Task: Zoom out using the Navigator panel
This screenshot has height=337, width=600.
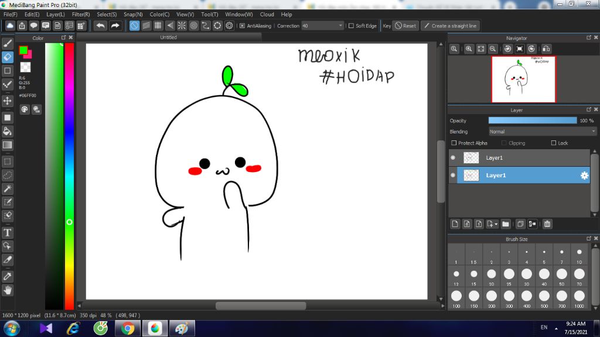Action: [x=493, y=49]
